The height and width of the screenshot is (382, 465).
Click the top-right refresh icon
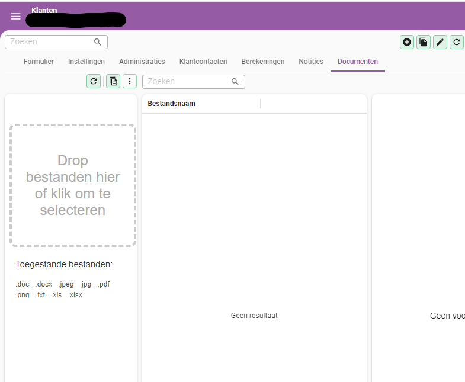click(457, 42)
